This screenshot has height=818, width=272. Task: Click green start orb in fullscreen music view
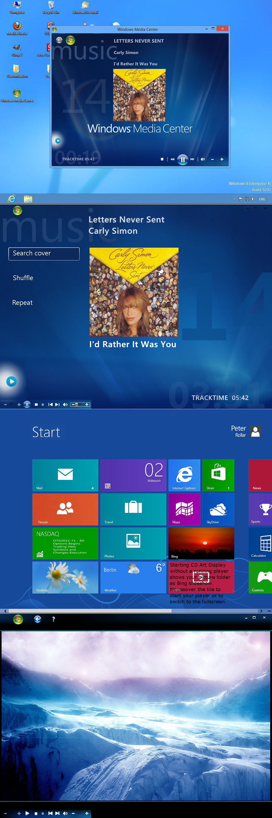pos(18,210)
